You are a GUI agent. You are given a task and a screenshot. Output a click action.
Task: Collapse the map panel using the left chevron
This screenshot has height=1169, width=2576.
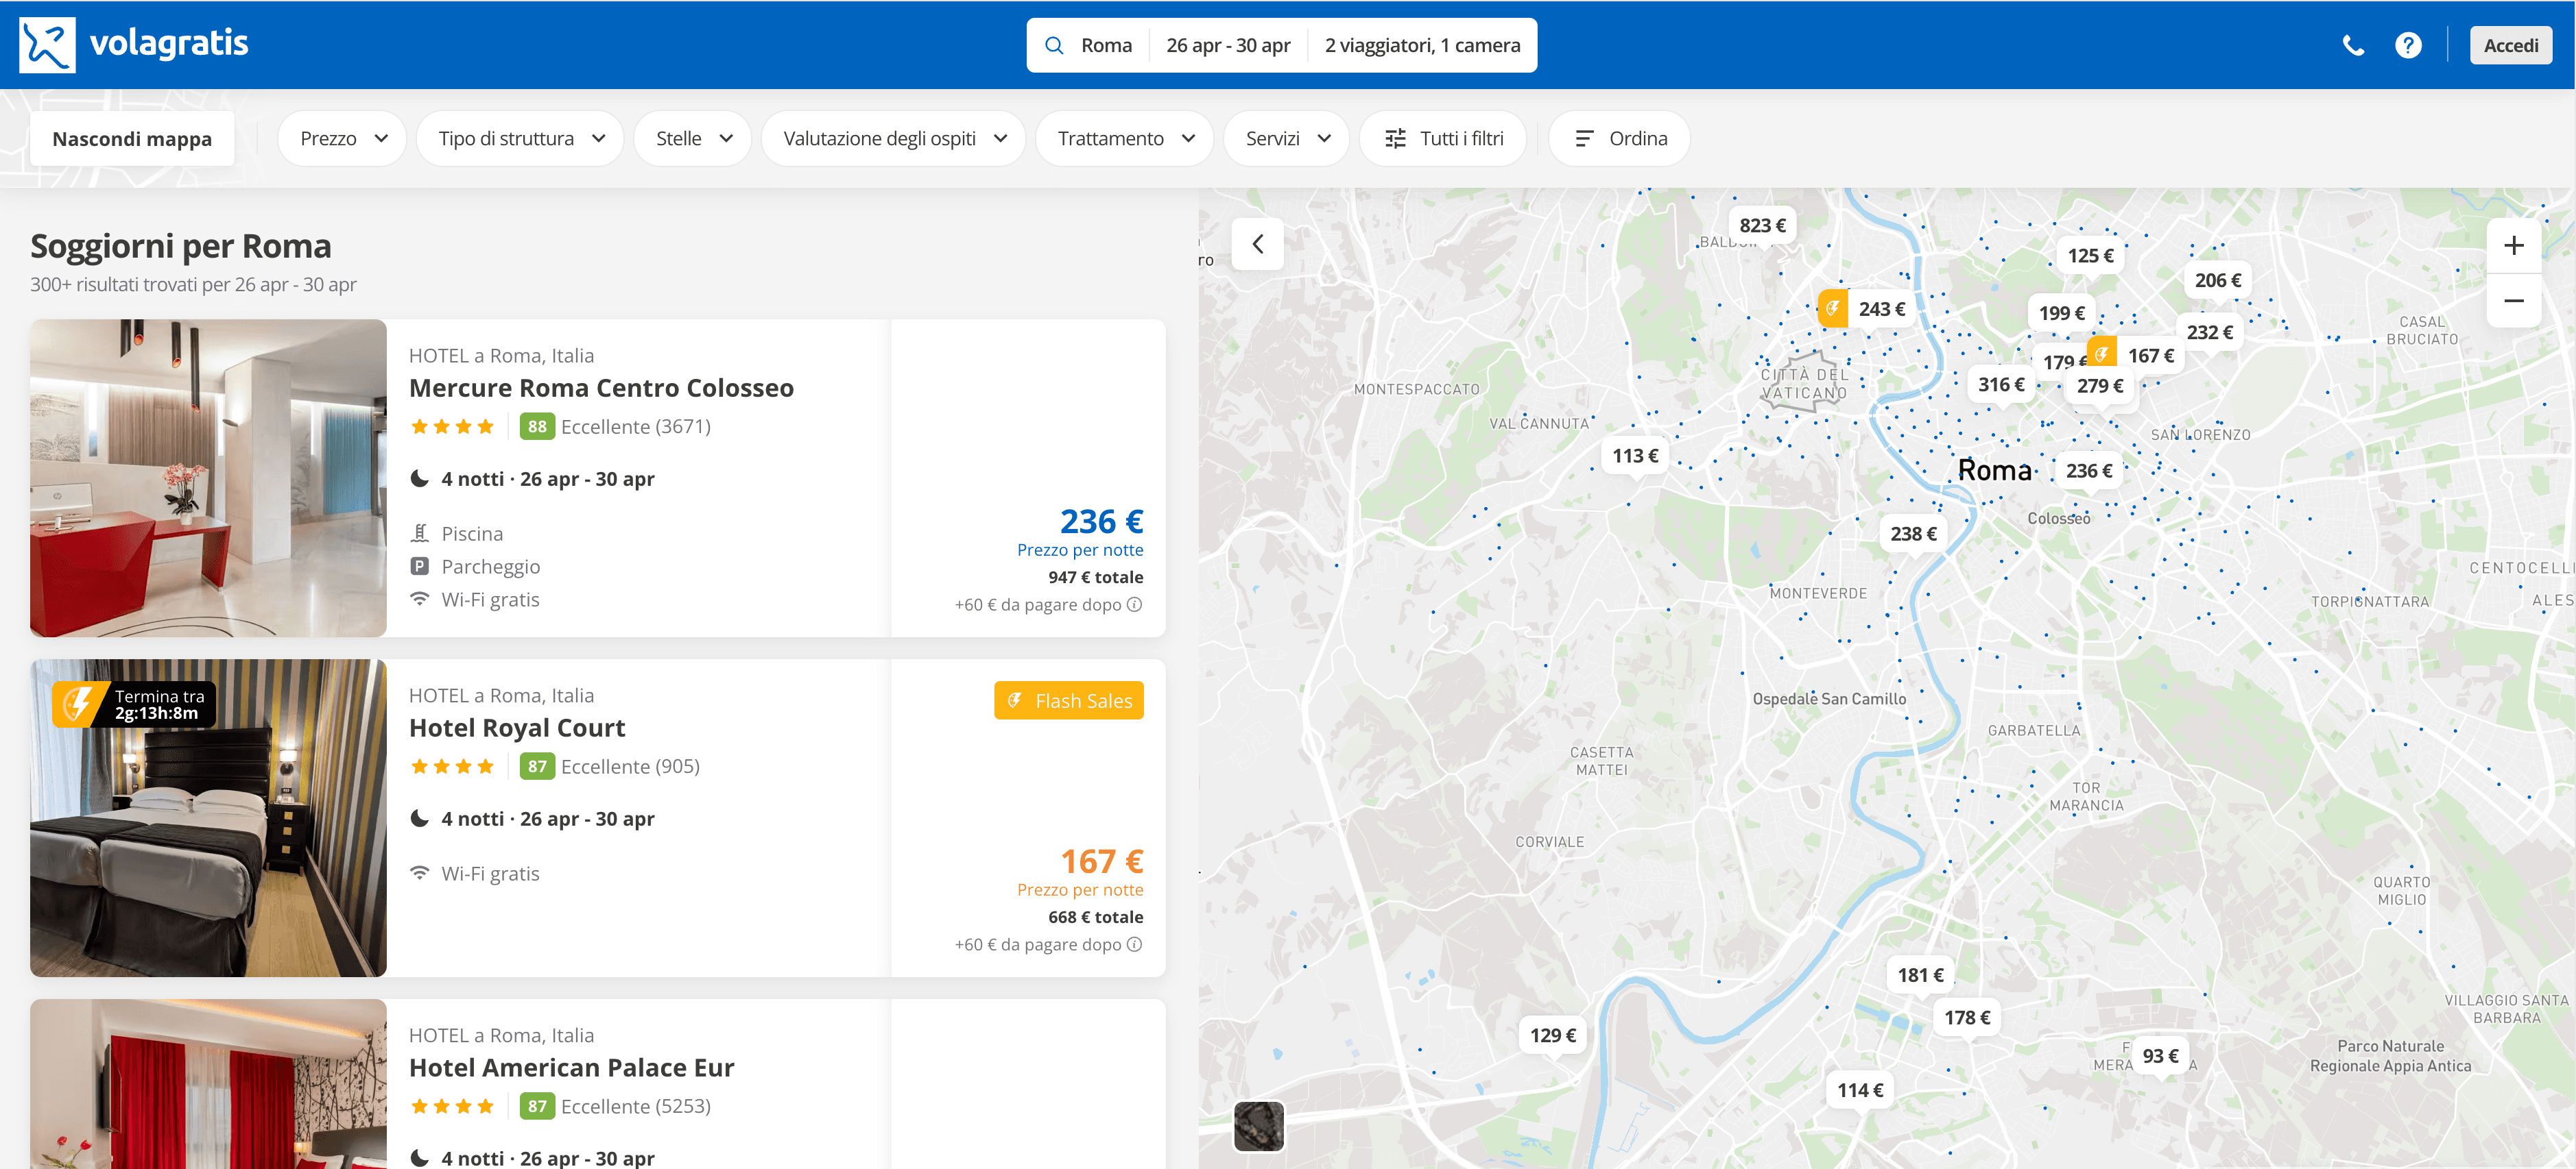(1257, 244)
